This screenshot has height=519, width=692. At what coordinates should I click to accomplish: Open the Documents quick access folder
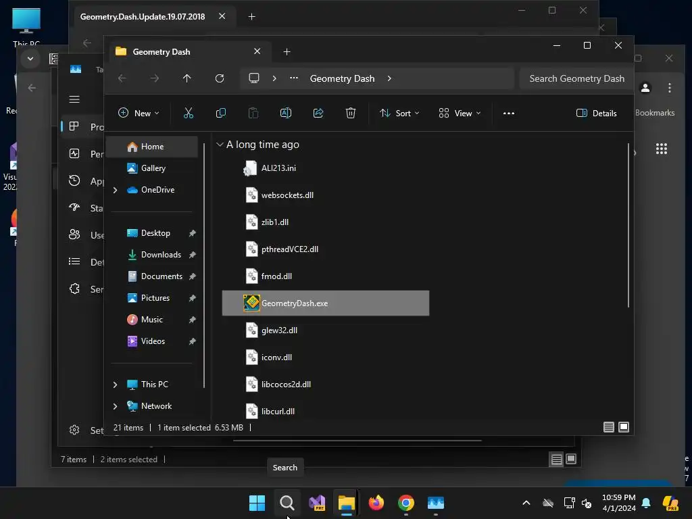click(x=152, y=276)
